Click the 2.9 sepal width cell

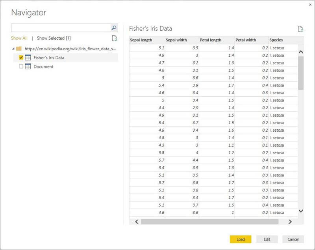182,108
